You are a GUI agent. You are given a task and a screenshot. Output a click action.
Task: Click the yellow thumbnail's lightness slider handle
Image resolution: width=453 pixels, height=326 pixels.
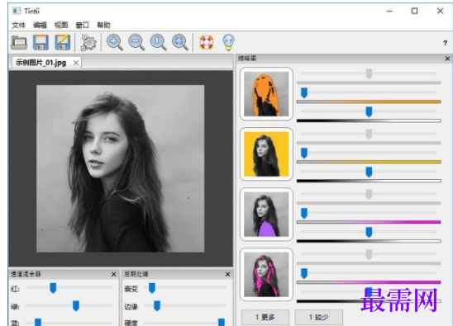[x=369, y=172]
